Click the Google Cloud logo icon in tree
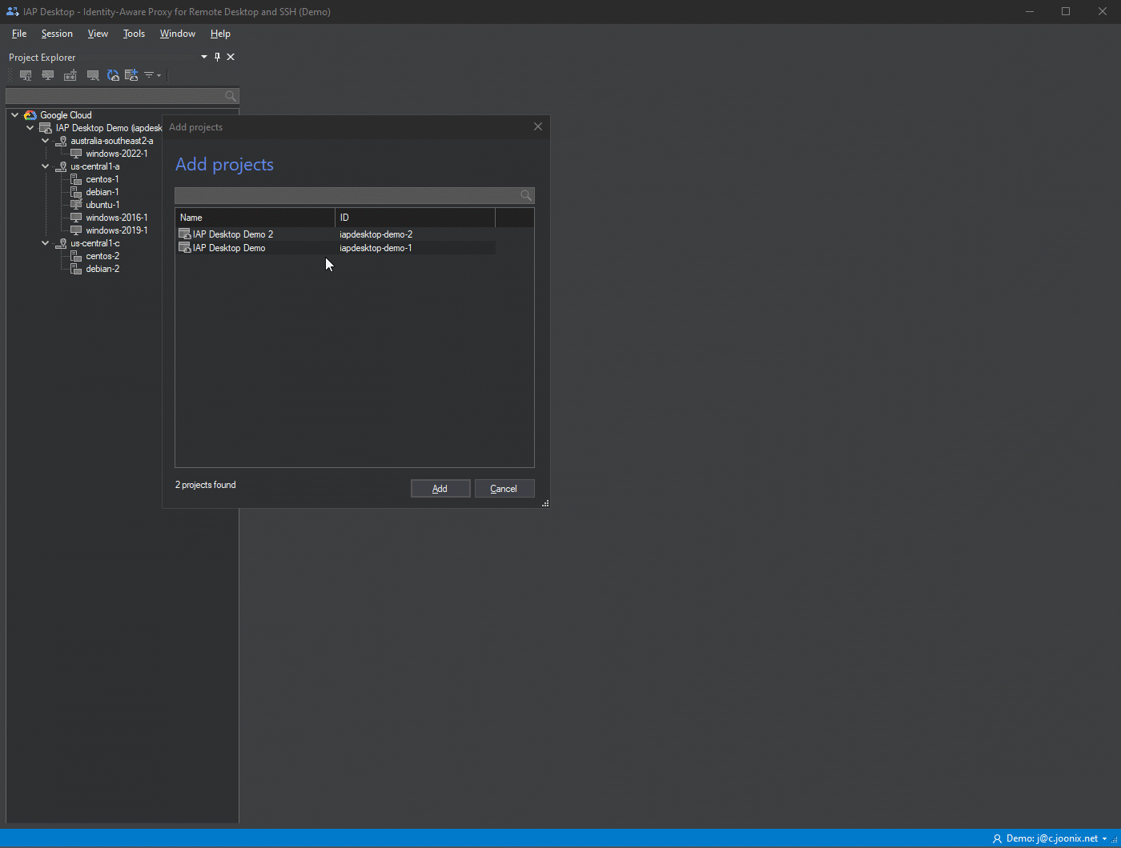Viewport: 1121px width, 848px height. click(x=30, y=115)
